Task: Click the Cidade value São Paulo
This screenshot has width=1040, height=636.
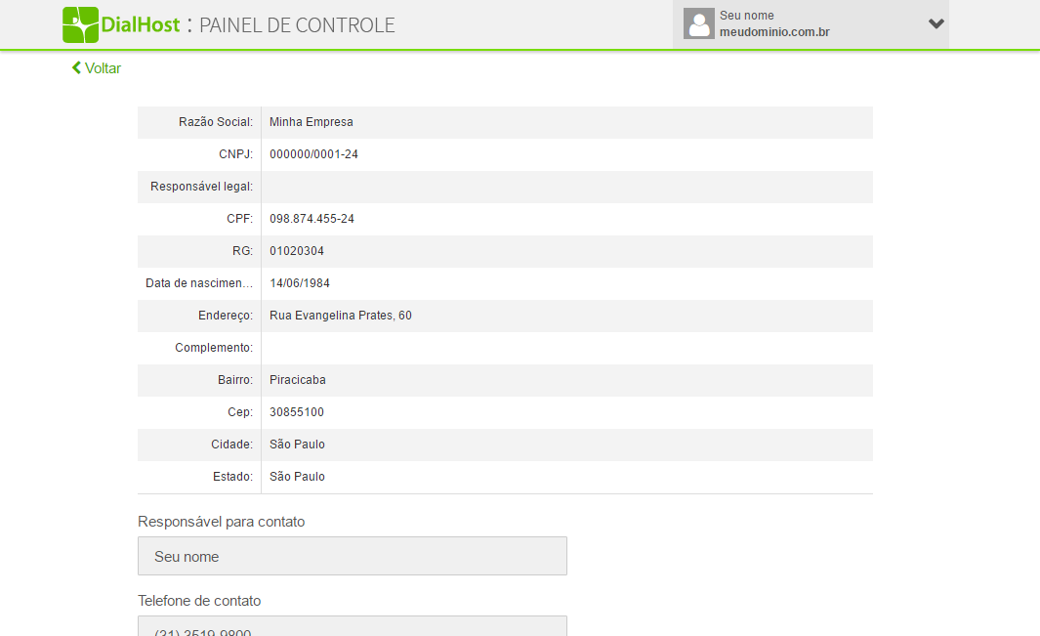Action: pyautogui.click(x=297, y=445)
